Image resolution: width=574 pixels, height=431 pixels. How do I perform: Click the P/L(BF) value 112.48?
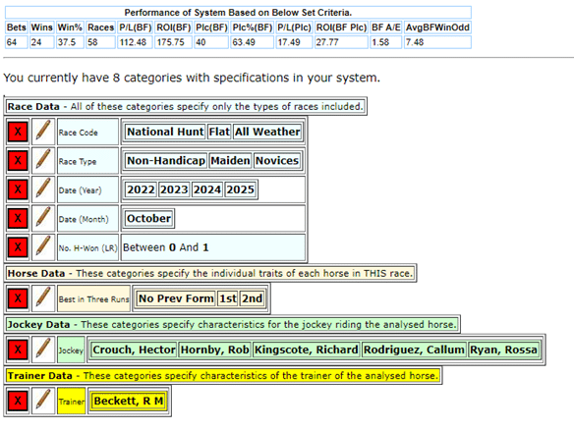point(133,42)
